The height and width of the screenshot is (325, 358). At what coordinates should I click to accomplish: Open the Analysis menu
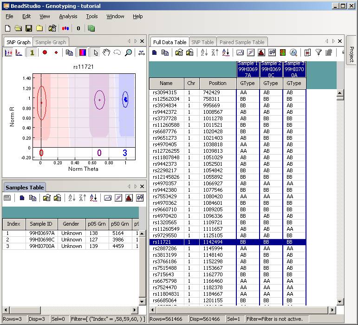68,16
